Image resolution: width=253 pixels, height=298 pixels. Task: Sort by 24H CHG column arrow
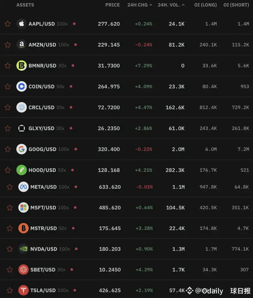pos(151,5)
